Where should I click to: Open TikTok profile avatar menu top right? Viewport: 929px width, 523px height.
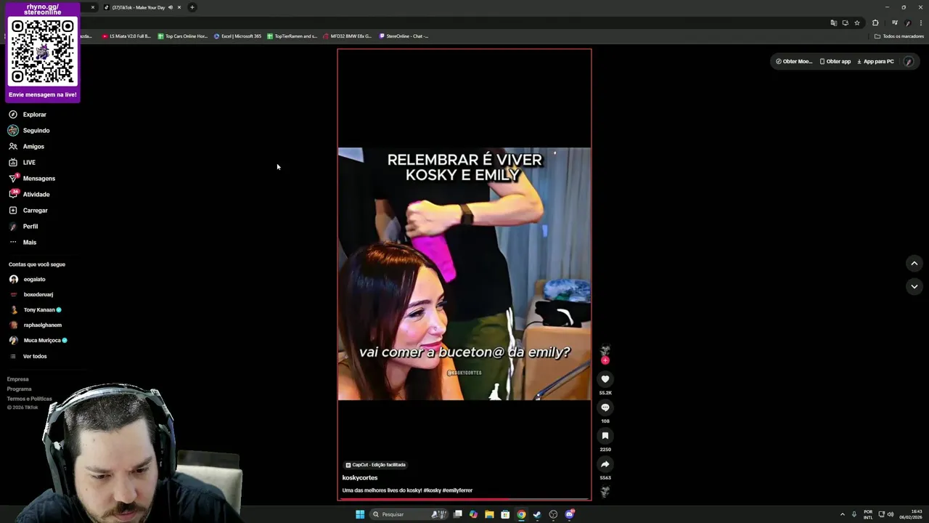point(909,62)
